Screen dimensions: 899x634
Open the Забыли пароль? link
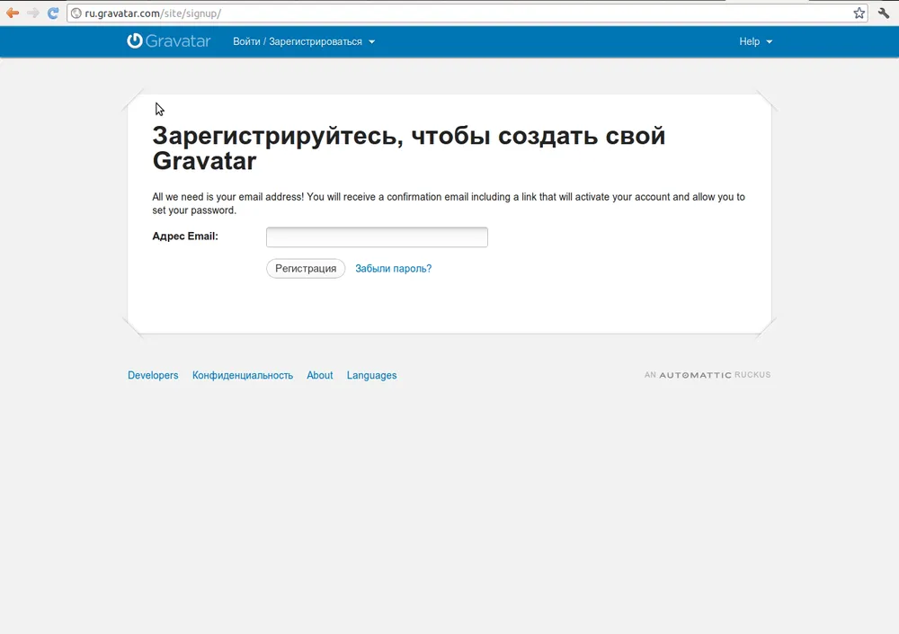[393, 269]
